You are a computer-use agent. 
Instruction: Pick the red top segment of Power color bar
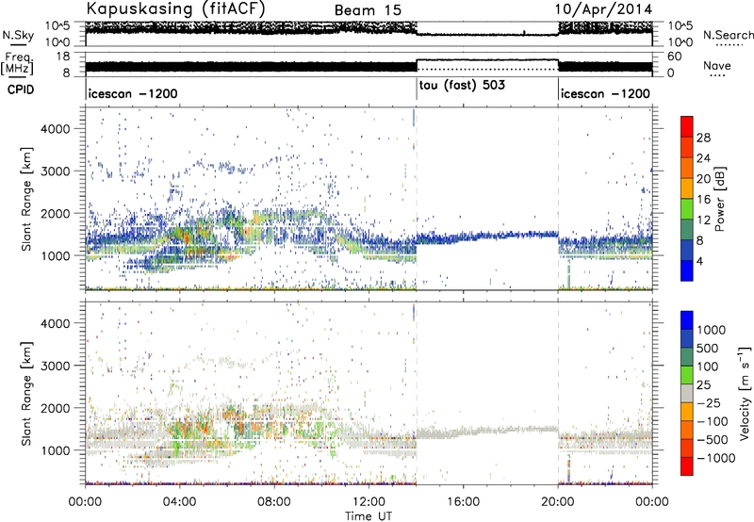point(687,126)
